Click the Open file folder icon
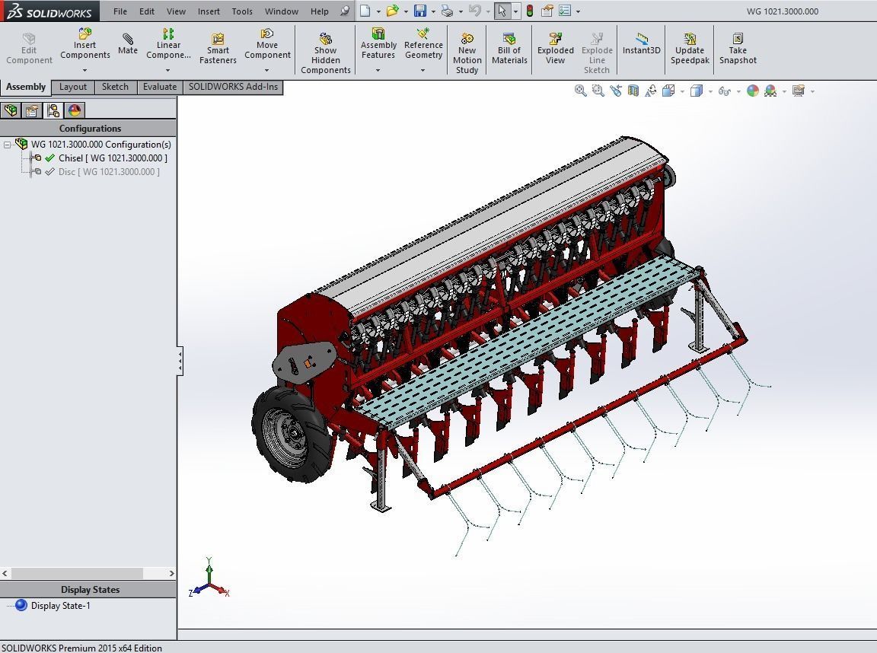Viewport: 877px width, 653px height. (x=393, y=11)
